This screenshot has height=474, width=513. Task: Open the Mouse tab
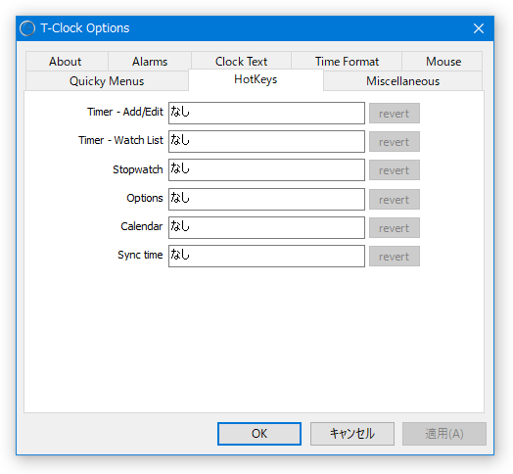coord(443,62)
